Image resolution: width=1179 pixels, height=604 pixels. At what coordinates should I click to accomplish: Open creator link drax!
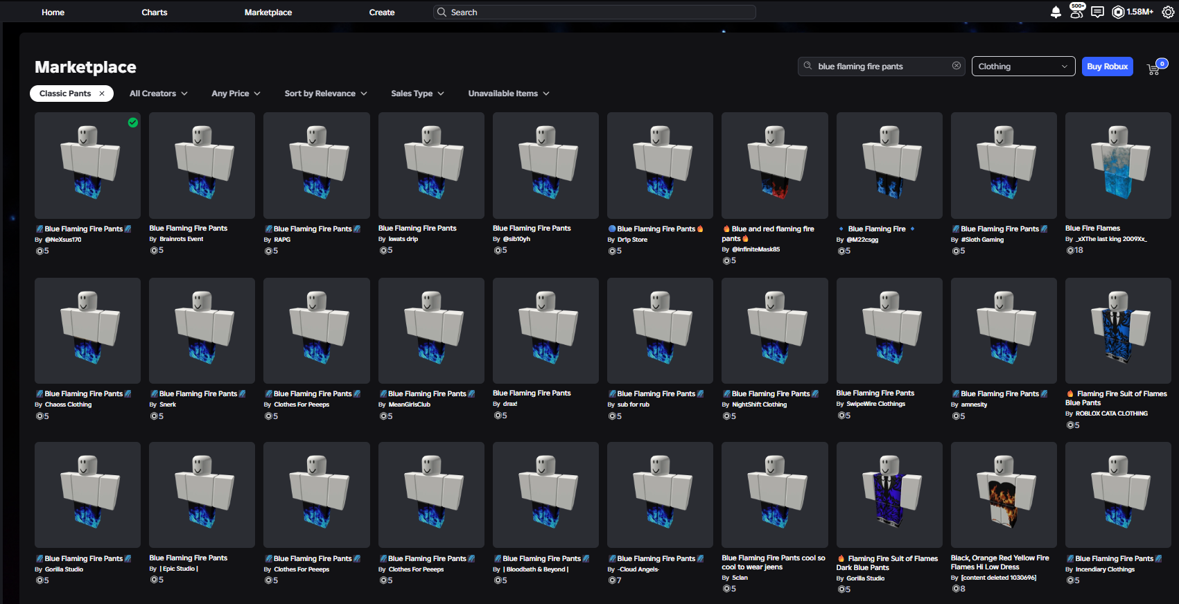click(x=510, y=404)
